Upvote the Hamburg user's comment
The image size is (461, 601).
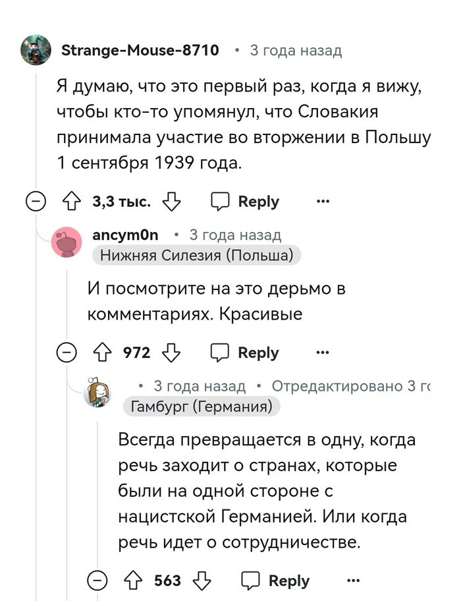click(x=133, y=581)
